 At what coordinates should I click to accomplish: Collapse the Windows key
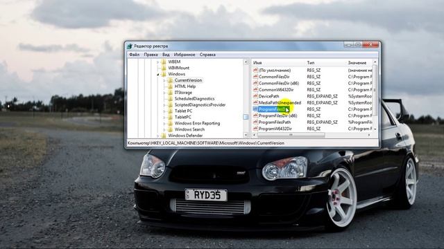click(158, 74)
